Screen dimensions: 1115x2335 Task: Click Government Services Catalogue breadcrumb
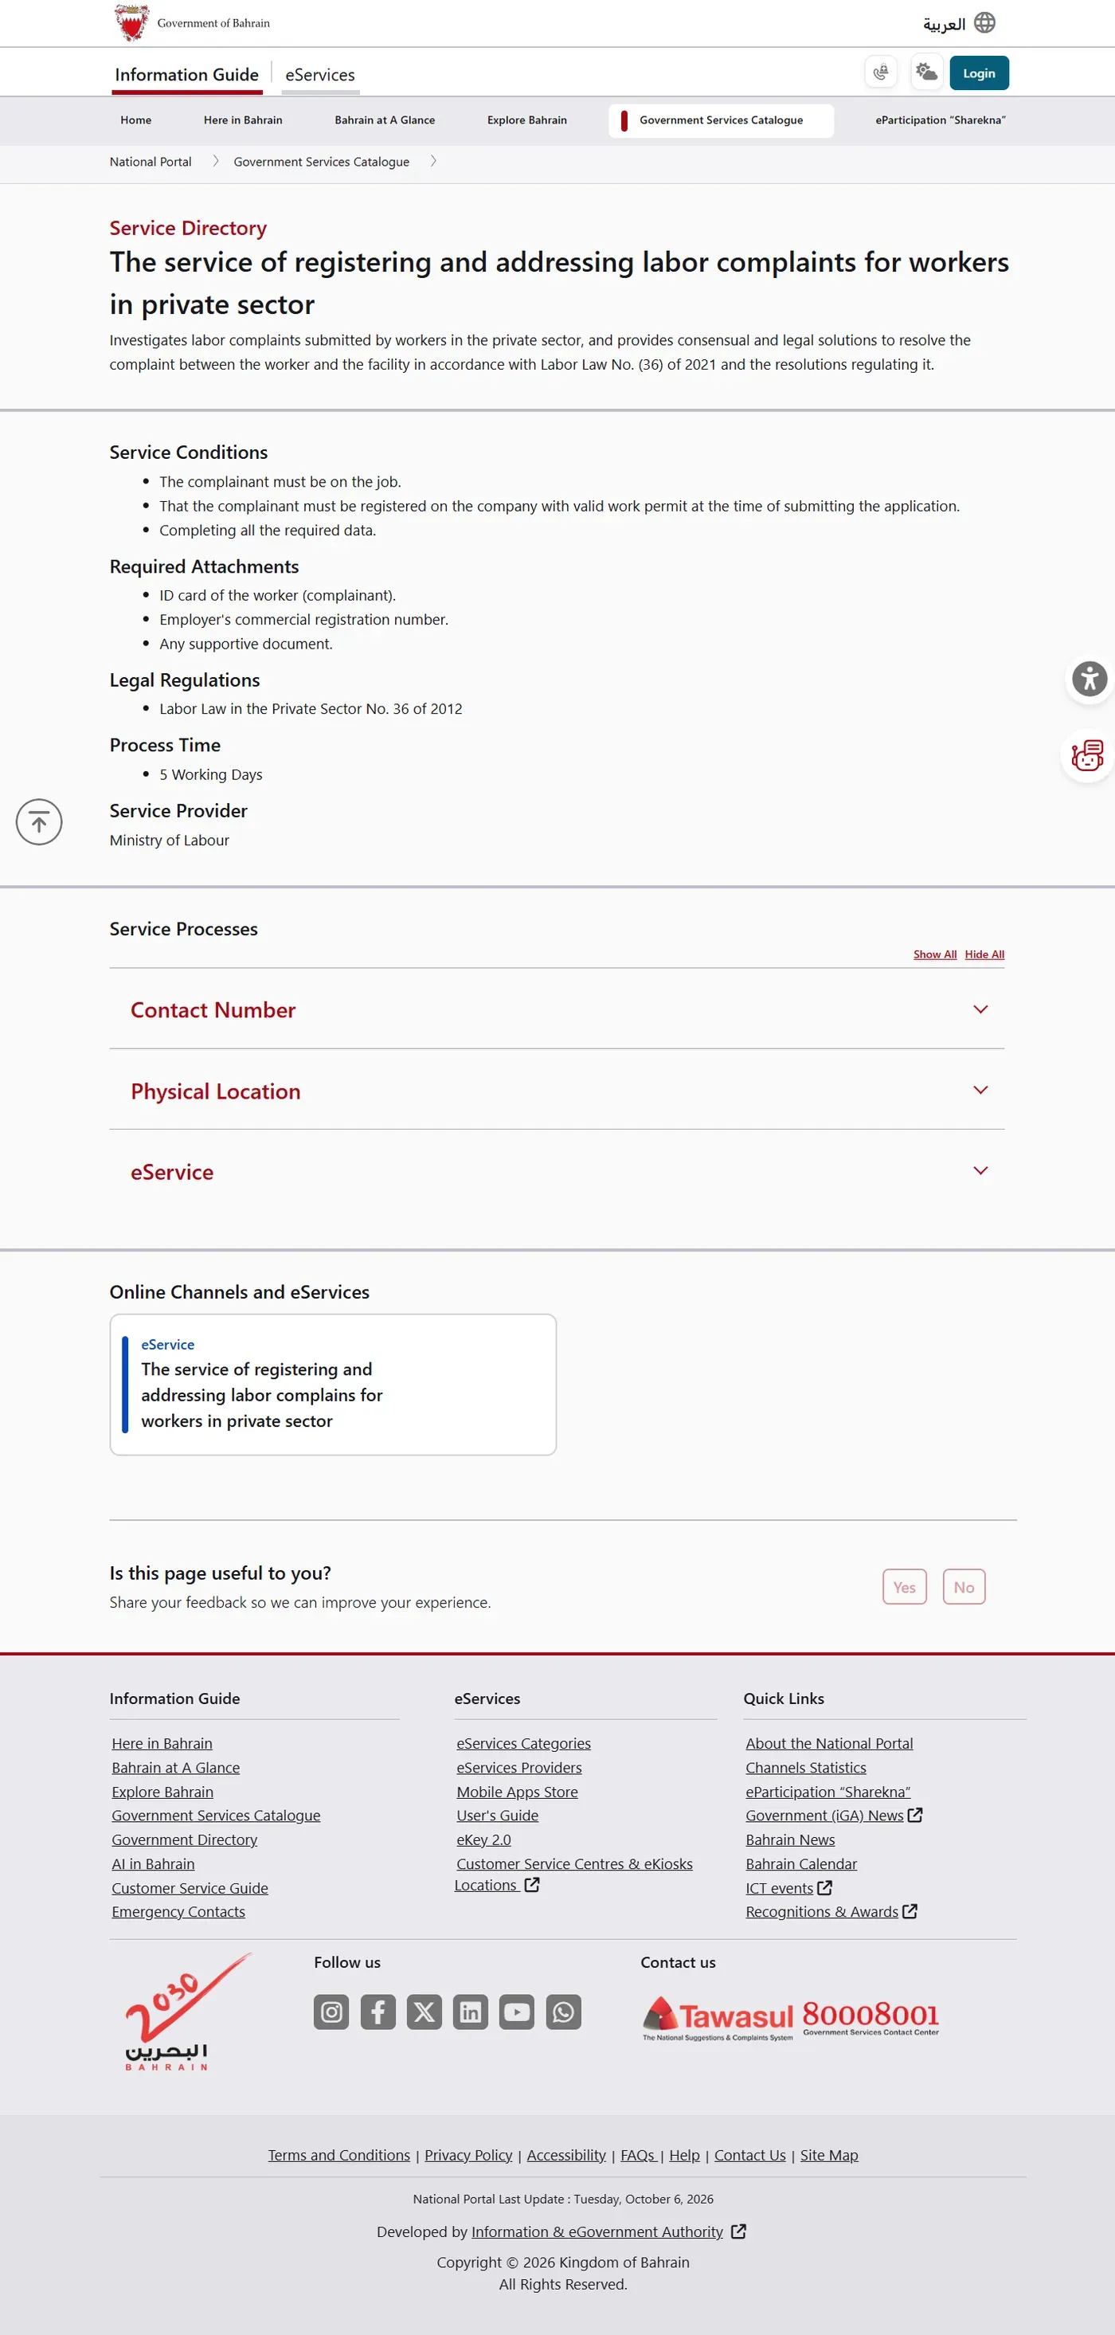[x=321, y=162]
